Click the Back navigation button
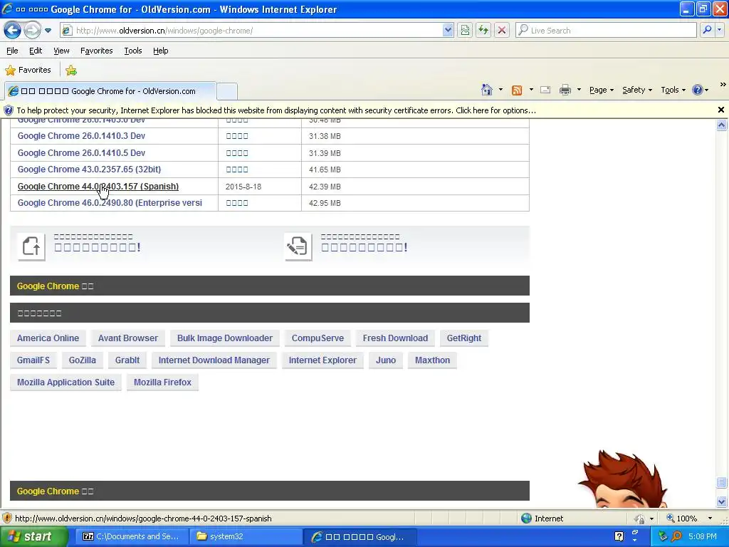 (13, 30)
